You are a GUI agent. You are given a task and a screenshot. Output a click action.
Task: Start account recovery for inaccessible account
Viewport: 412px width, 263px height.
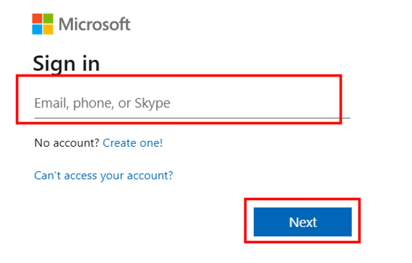click(x=103, y=175)
